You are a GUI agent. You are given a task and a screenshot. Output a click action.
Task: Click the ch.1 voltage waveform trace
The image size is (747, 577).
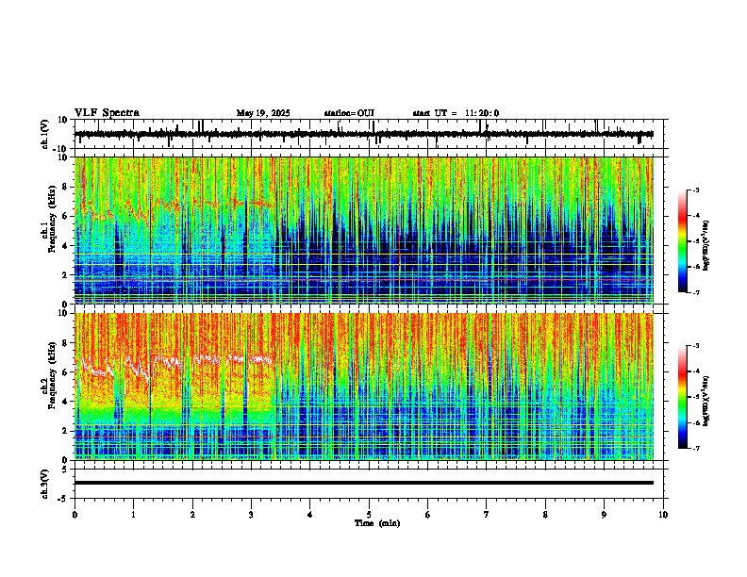click(363, 134)
